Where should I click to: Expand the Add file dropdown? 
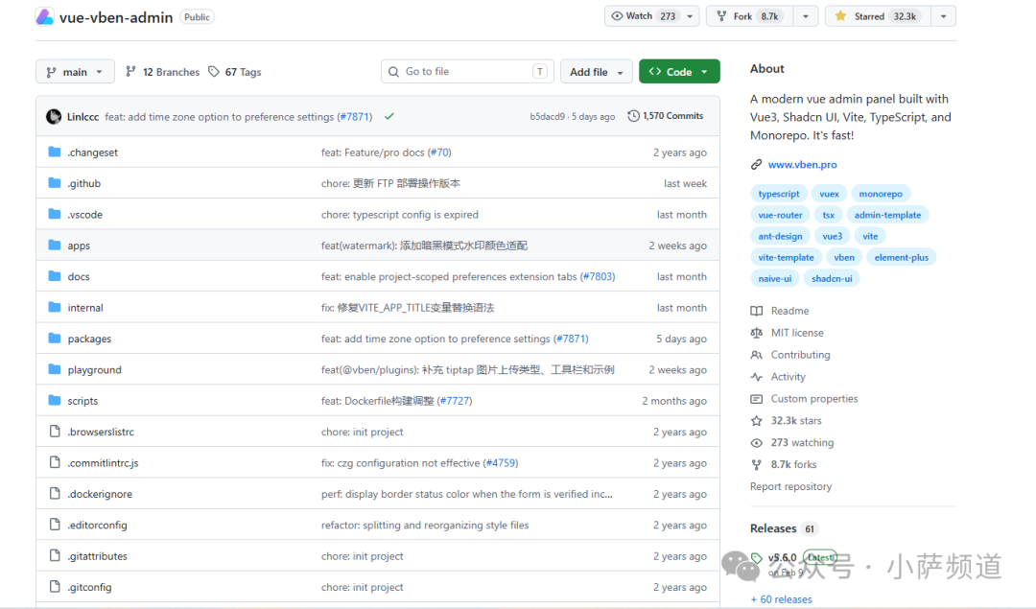tap(597, 71)
